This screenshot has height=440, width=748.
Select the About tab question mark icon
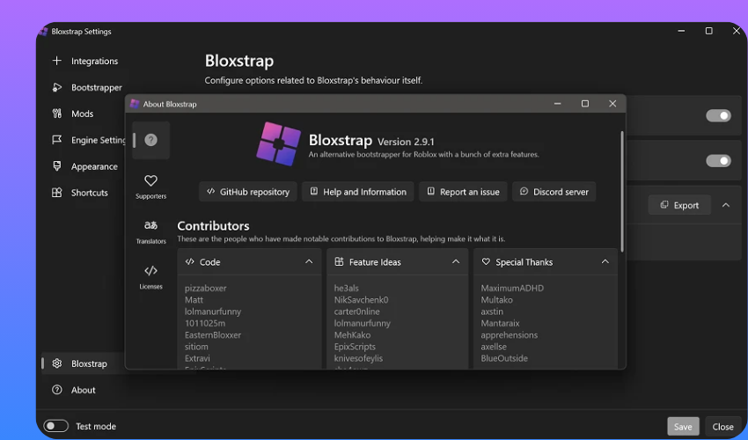click(x=150, y=140)
